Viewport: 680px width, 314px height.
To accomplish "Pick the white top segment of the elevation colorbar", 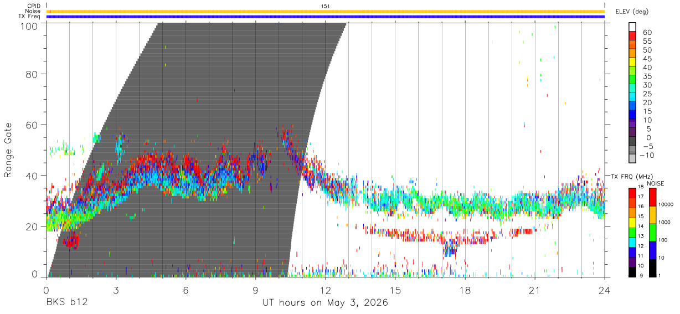I will coord(632,27).
